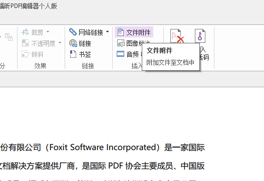Viewport: 264px width, 181px height.
Task: Click the 文件附件 paperclip icon
Action: (x=121, y=32)
